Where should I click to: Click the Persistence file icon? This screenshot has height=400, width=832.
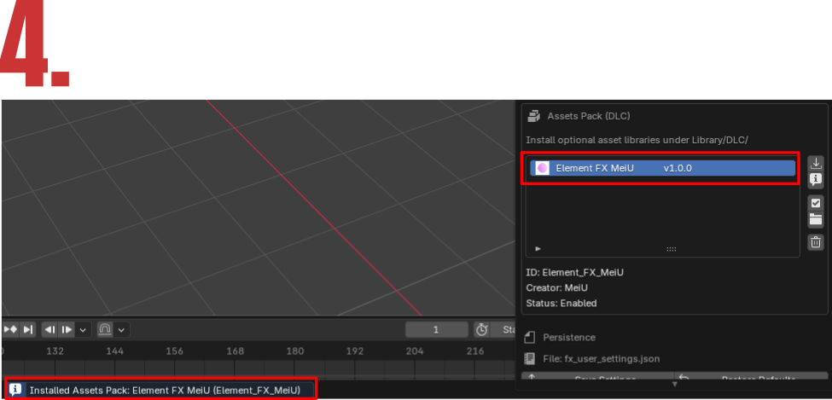[530, 338]
